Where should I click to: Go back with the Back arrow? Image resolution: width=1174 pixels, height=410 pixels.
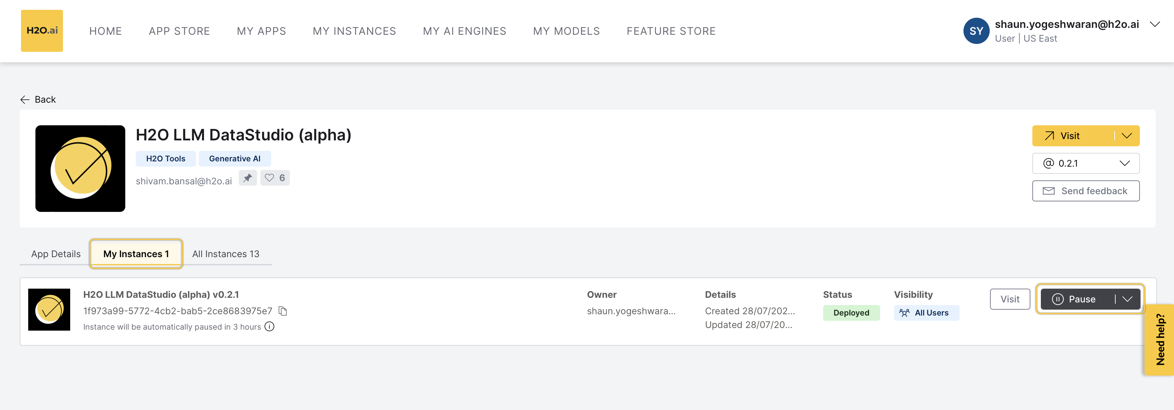click(38, 99)
